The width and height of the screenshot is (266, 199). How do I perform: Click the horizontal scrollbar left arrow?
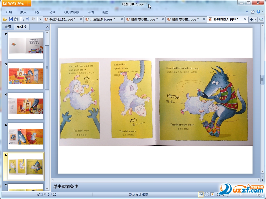[x=53, y=180]
